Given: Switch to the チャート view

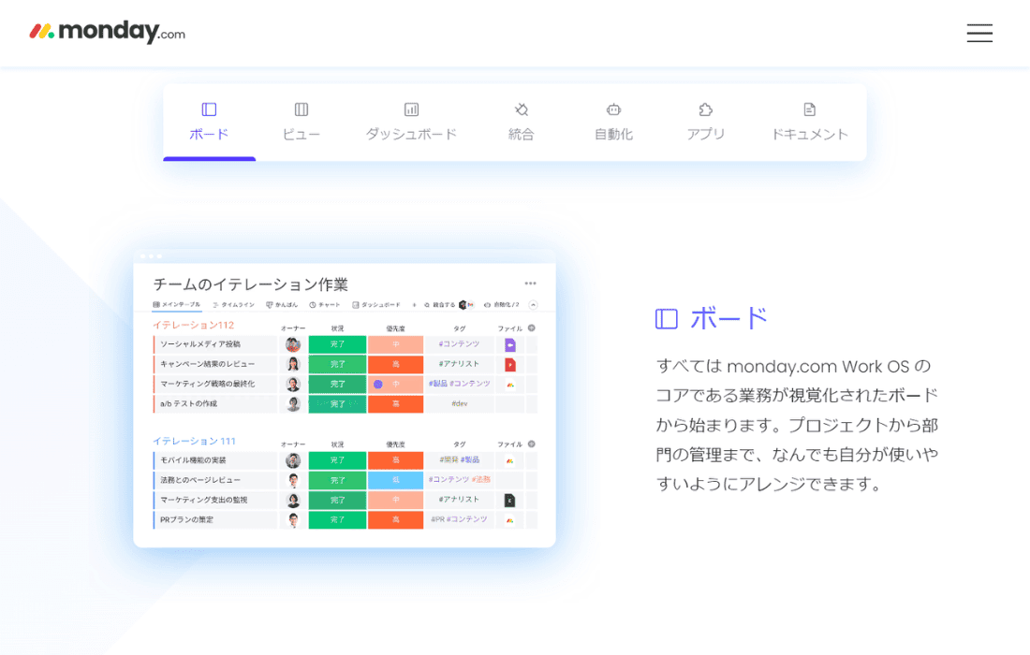Looking at the screenshot, I should click(x=325, y=304).
